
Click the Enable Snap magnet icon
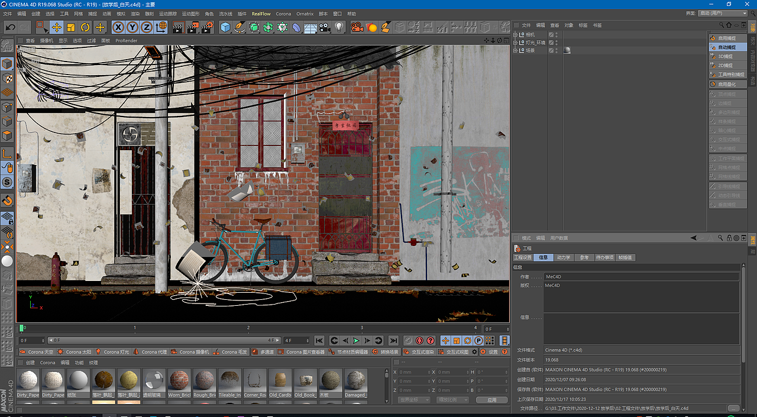[7, 200]
